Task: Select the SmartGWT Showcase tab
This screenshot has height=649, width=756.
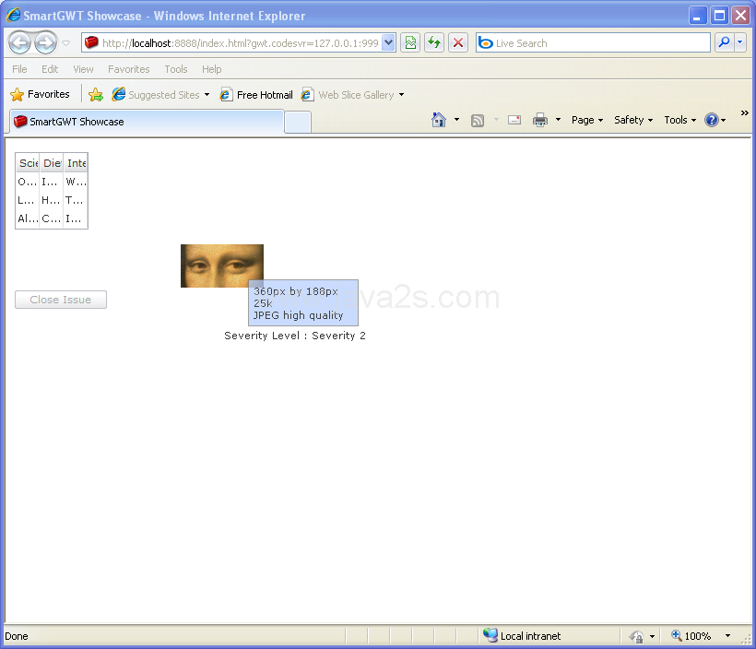Action: pos(147,122)
